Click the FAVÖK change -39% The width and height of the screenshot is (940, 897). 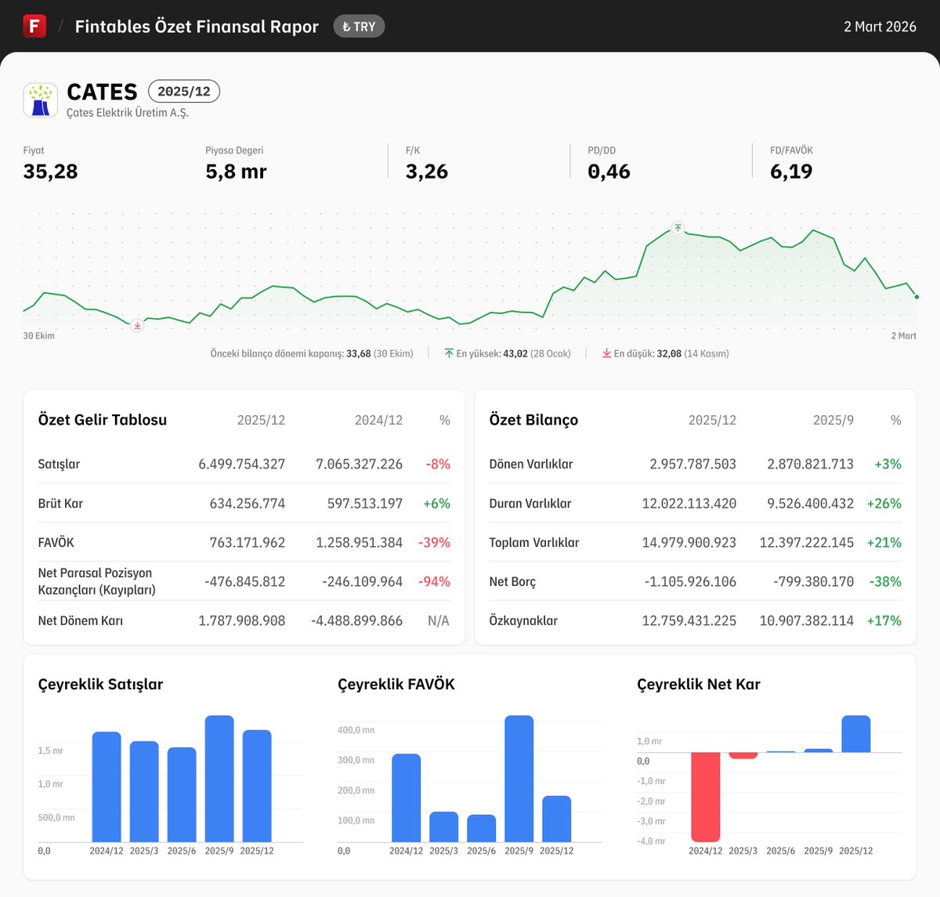coord(434,542)
